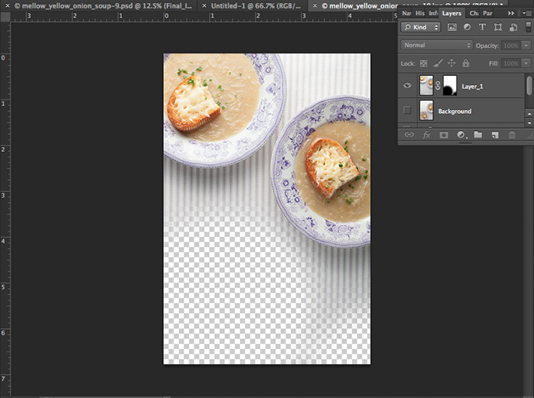Screen dimensions: 534x398
Task: Delete layer trash icon
Action: coord(512,135)
